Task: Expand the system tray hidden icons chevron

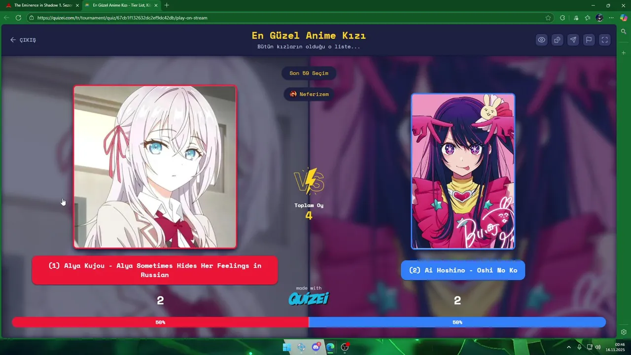Action: pos(568,347)
